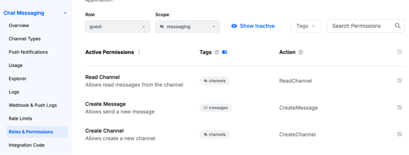Open the Role dropdown showing guest
The image size is (409, 155).
(x=118, y=27)
